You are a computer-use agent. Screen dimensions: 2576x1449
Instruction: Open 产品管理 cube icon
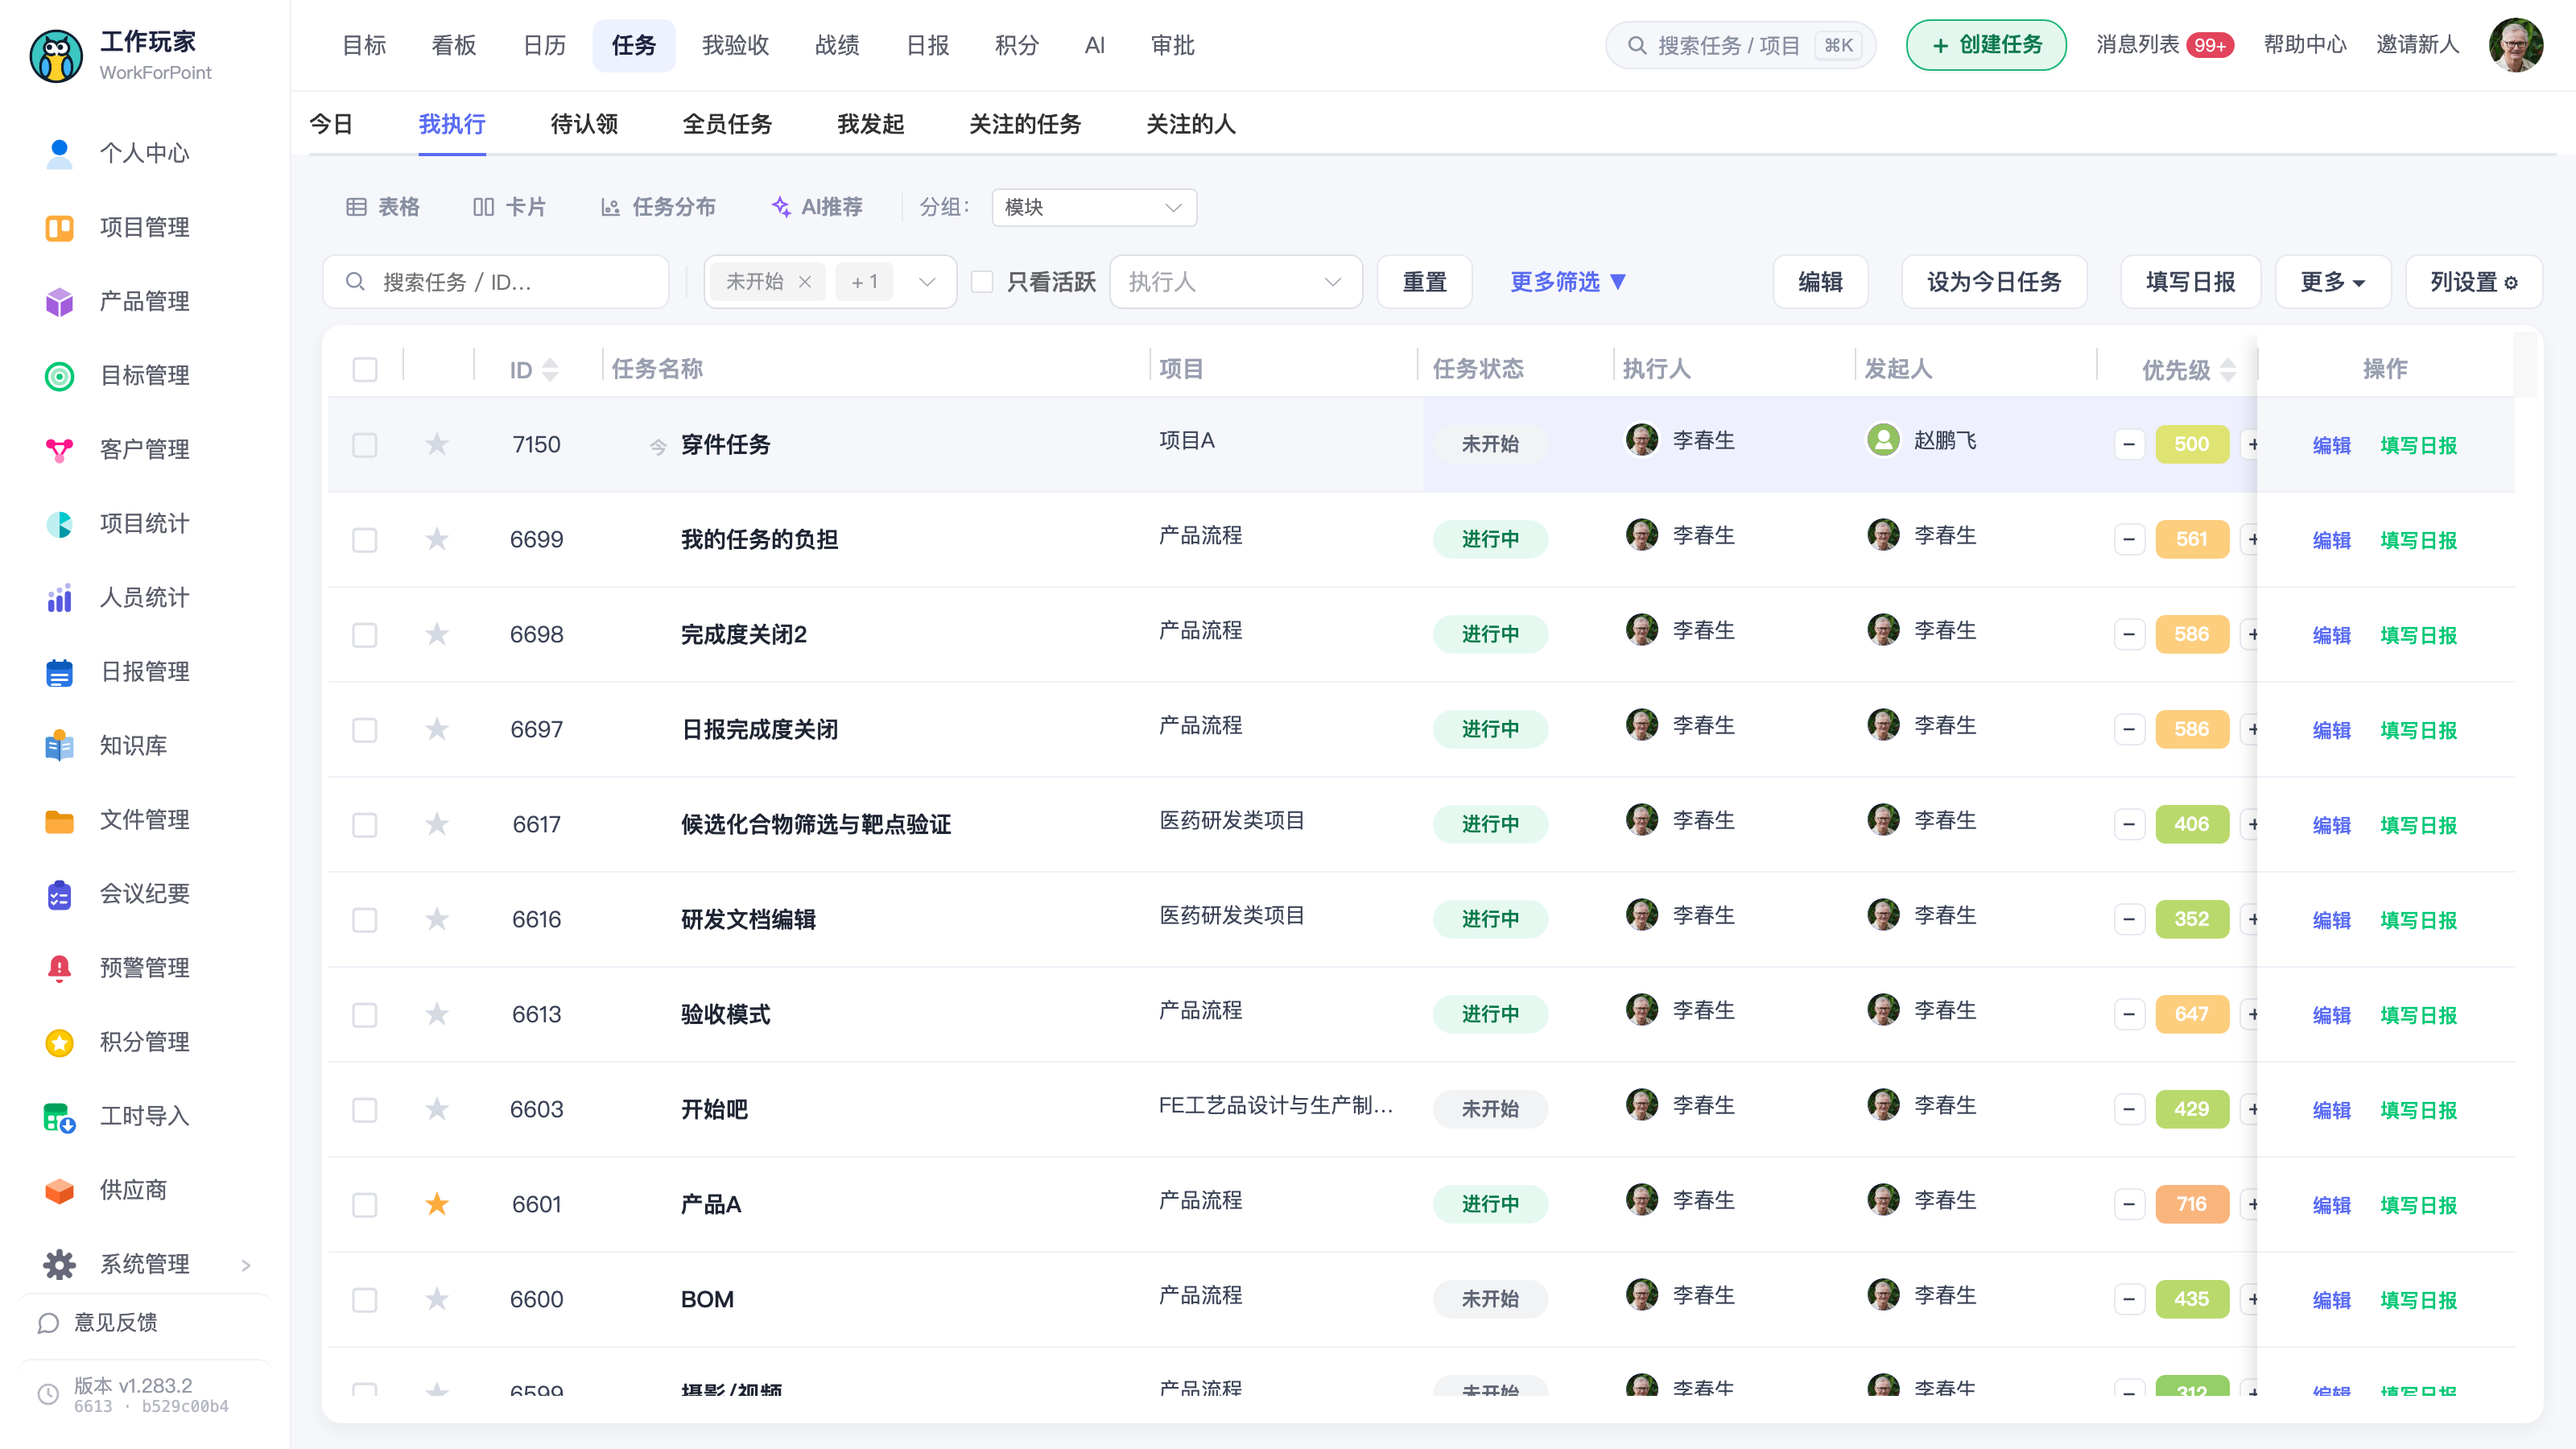(59, 301)
